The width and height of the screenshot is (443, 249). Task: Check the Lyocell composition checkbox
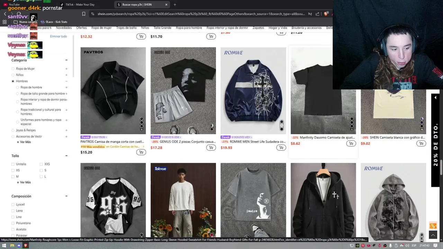point(13,204)
